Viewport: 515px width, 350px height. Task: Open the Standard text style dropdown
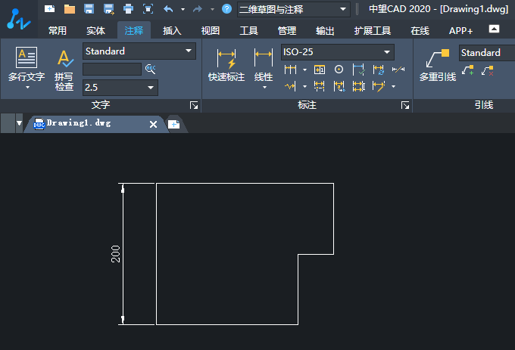(139, 51)
